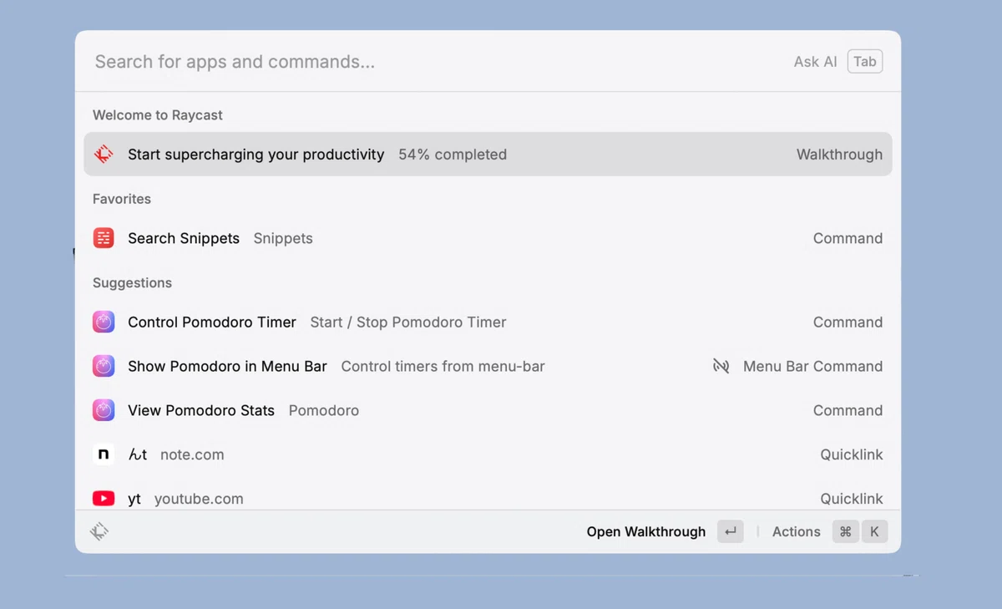Click Open Walkthrough in the bottom bar

point(646,531)
